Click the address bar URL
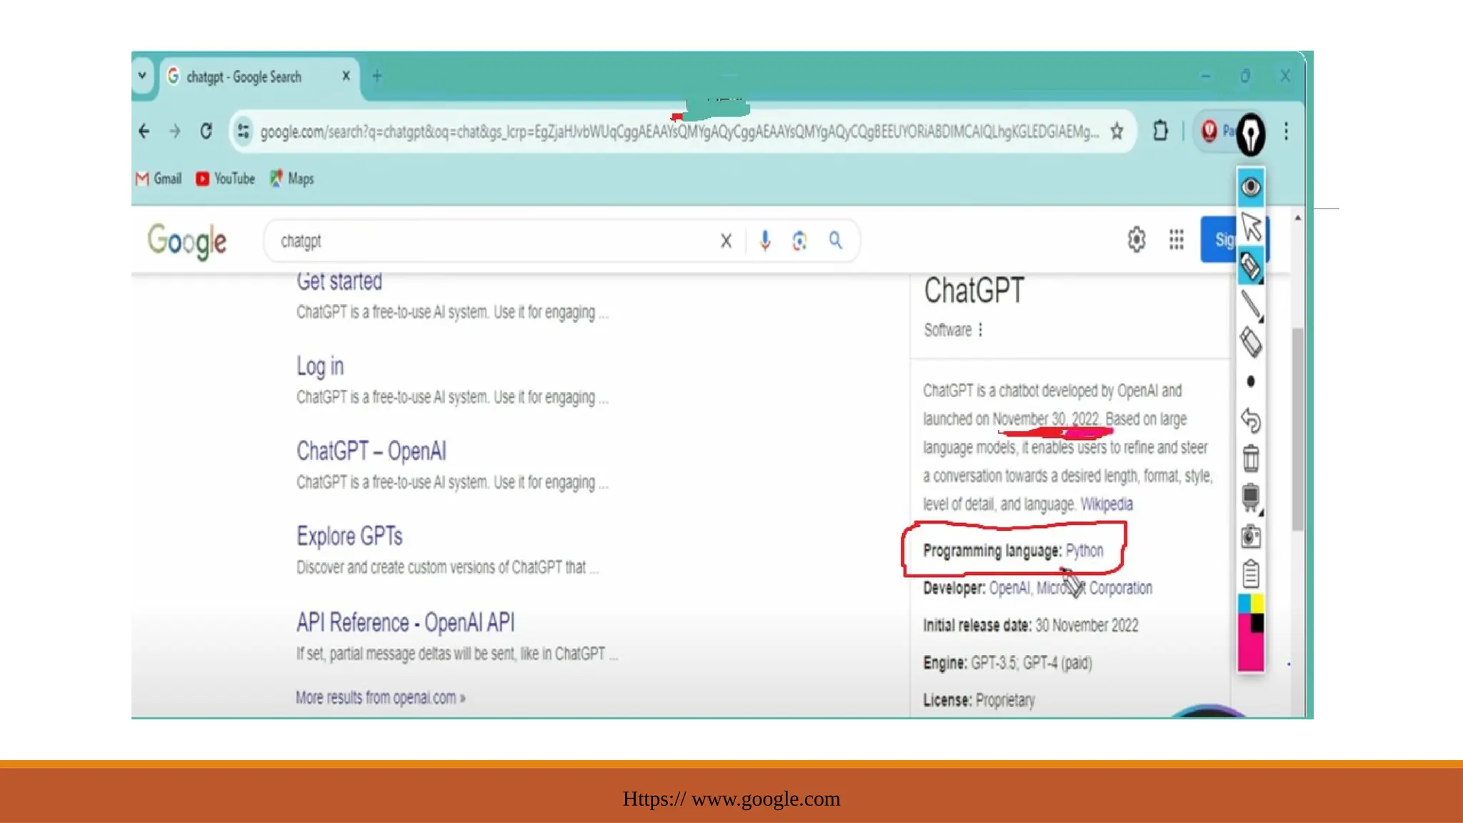This screenshot has width=1463, height=823. [x=679, y=131]
